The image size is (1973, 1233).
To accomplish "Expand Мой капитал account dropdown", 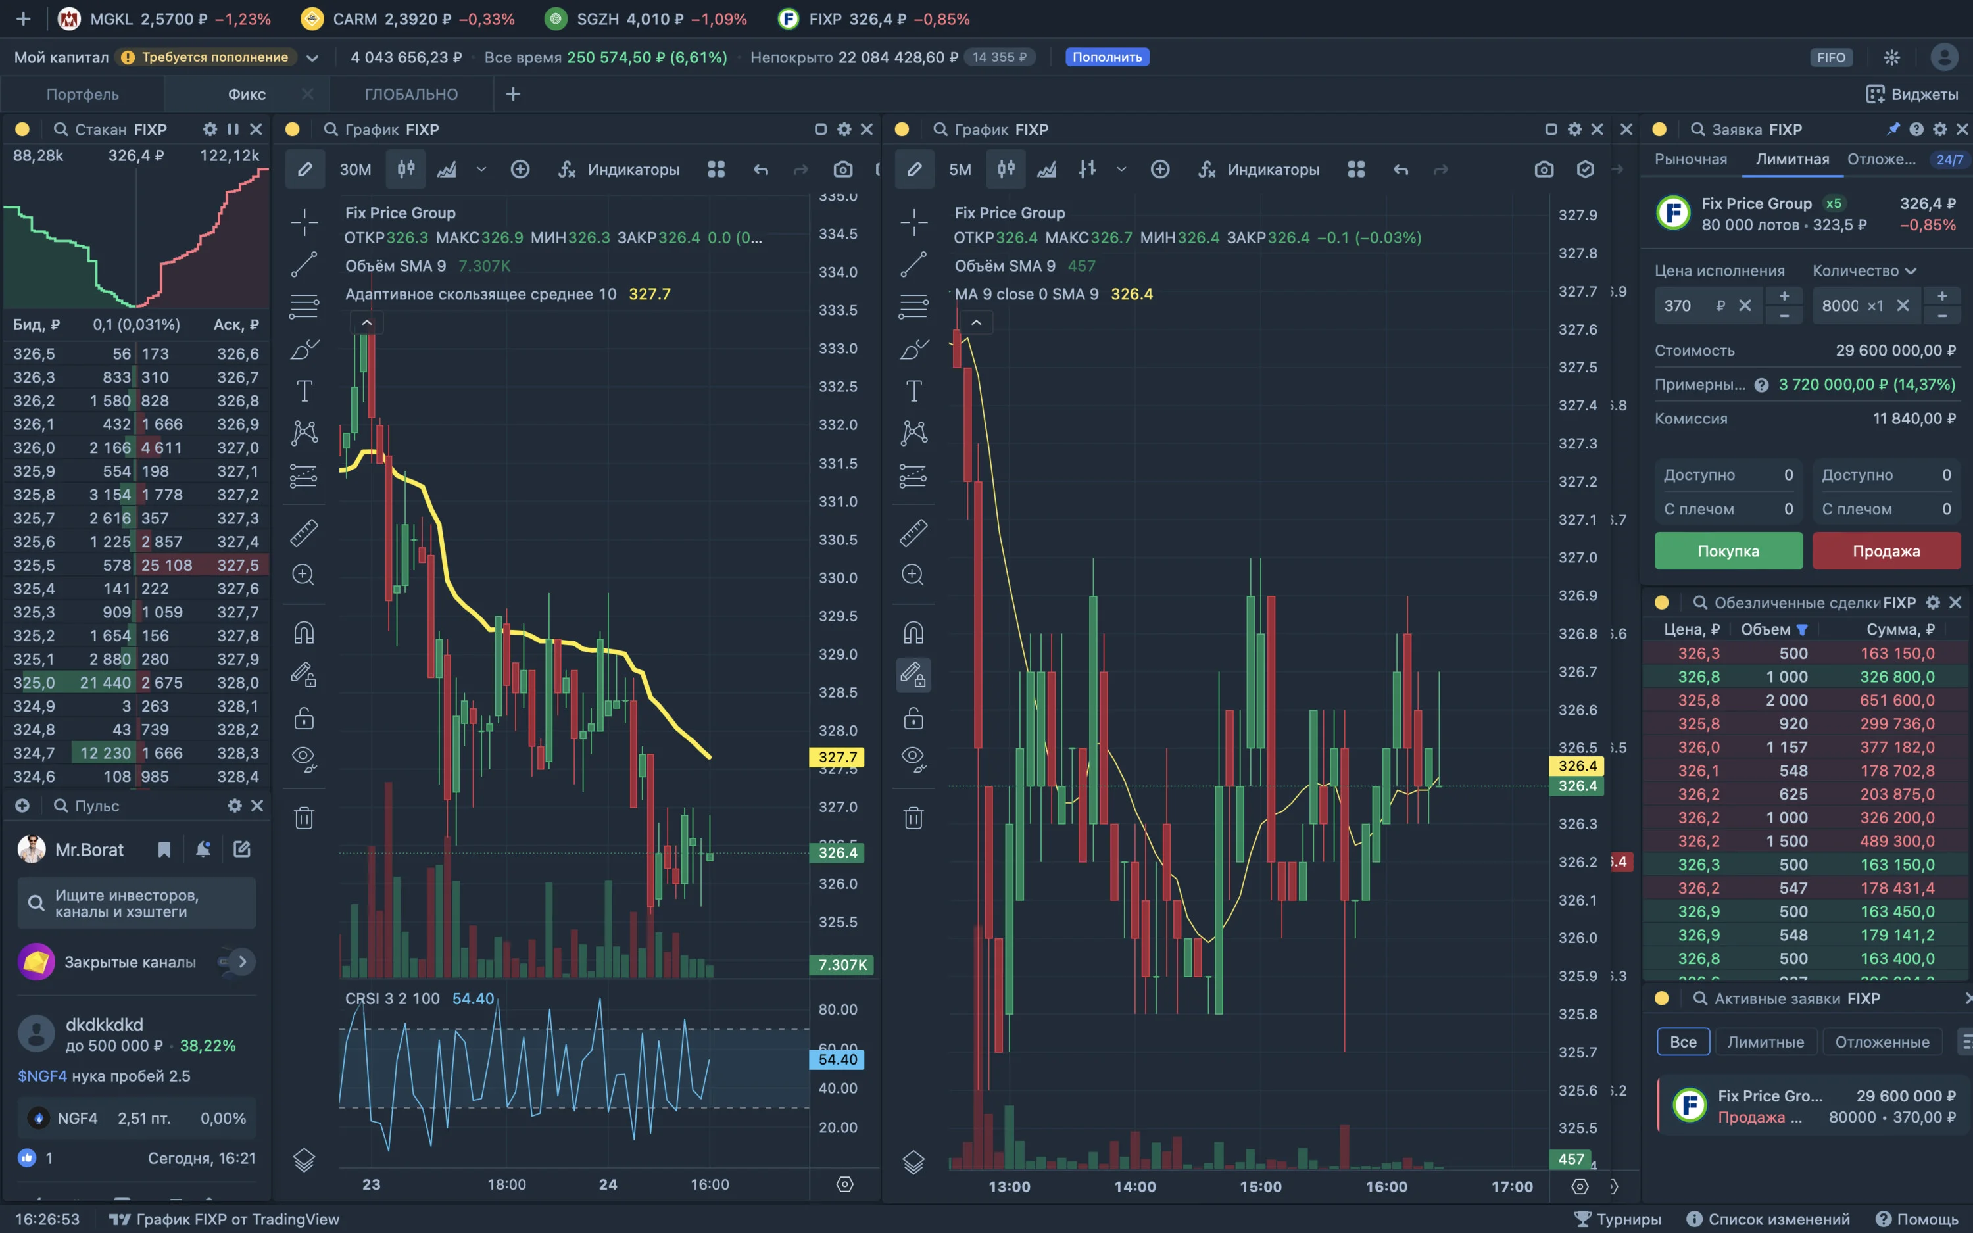I will click(312, 58).
